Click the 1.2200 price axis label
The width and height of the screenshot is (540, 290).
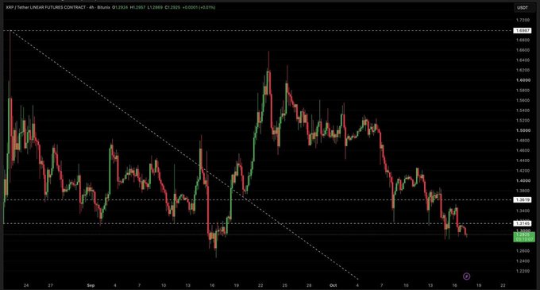(523, 271)
